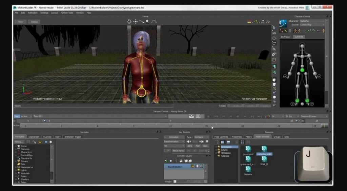The width and height of the screenshot is (347, 191).
Task: Switch to the Pose Controls tab
Action: point(221,137)
